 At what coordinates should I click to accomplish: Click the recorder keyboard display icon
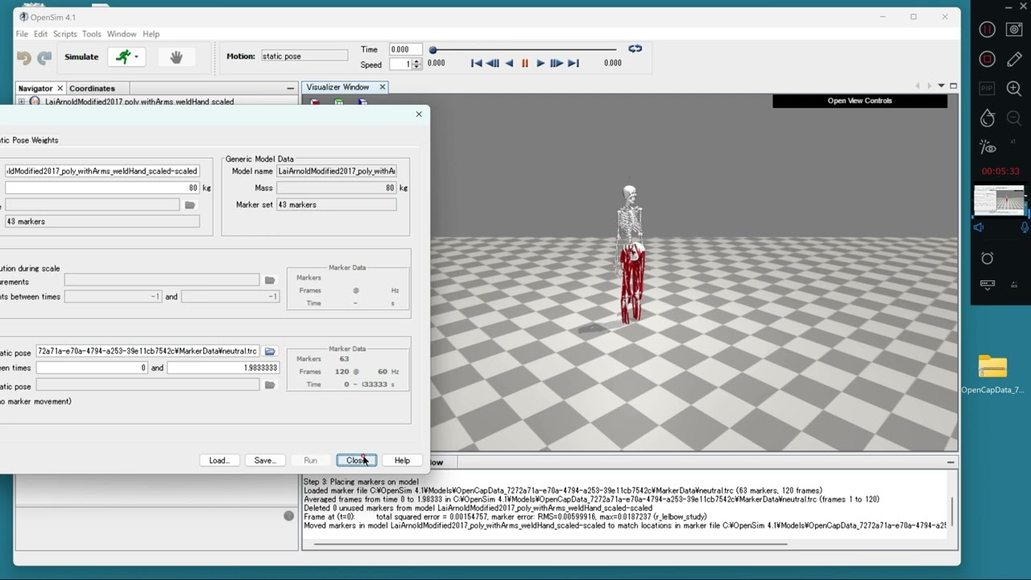(988, 284)
